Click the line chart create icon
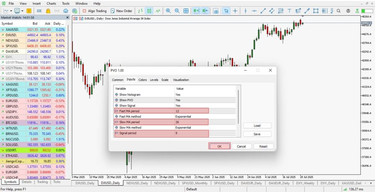Screen dimensions: 375x192 tap(6, 11)
